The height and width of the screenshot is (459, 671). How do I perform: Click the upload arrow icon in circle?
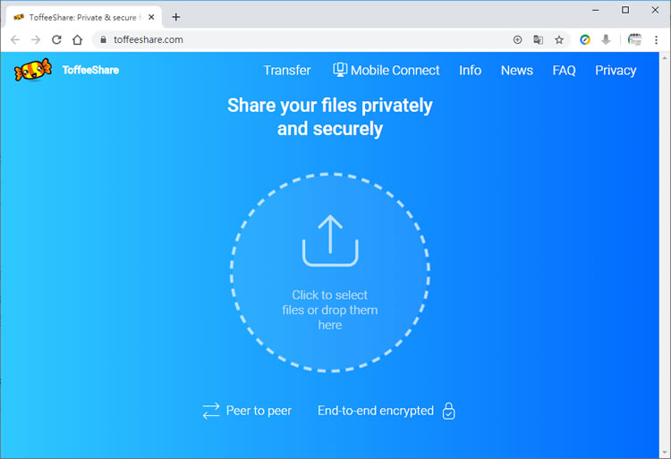pos(330,241)
